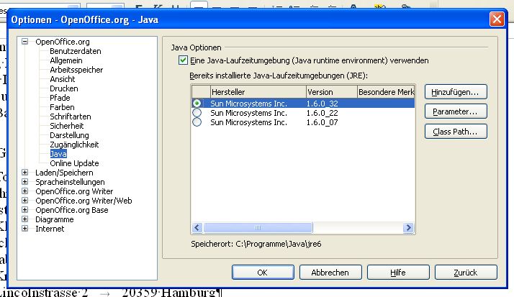This screenshot has height=297, width=514.
Task: Select the Internet tree label
Action: pos(50,228)
